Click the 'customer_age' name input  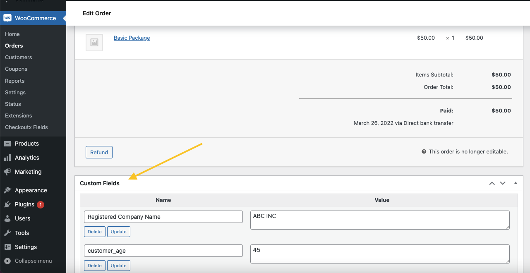163,251
